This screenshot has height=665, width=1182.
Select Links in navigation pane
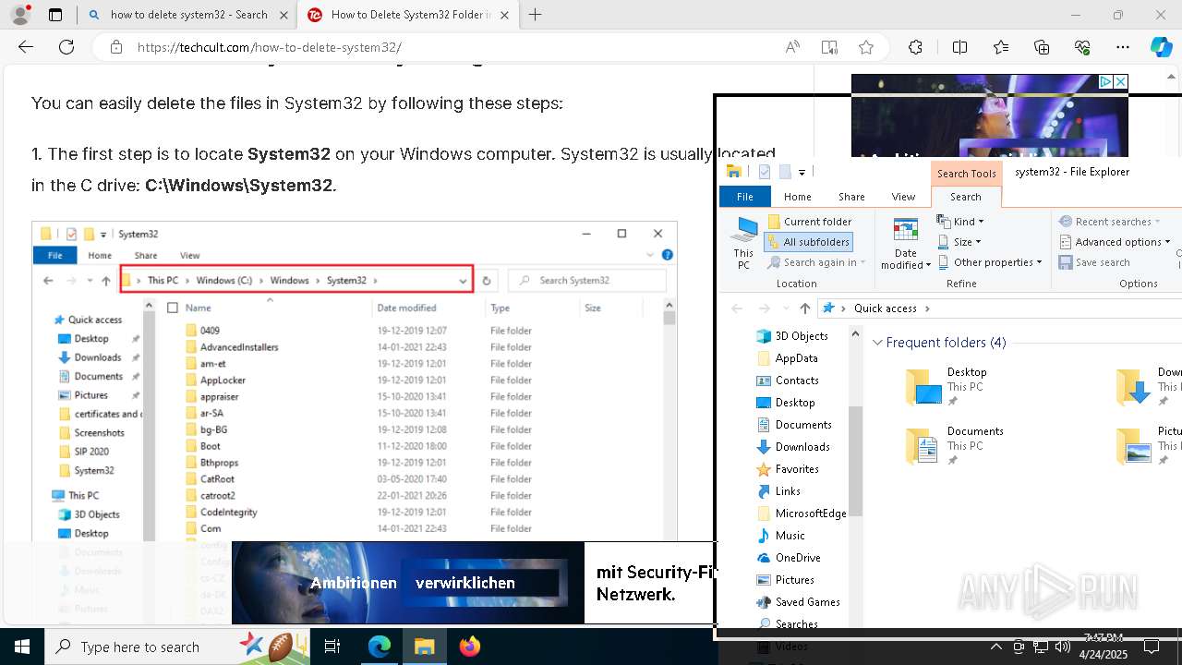[788, 491]
